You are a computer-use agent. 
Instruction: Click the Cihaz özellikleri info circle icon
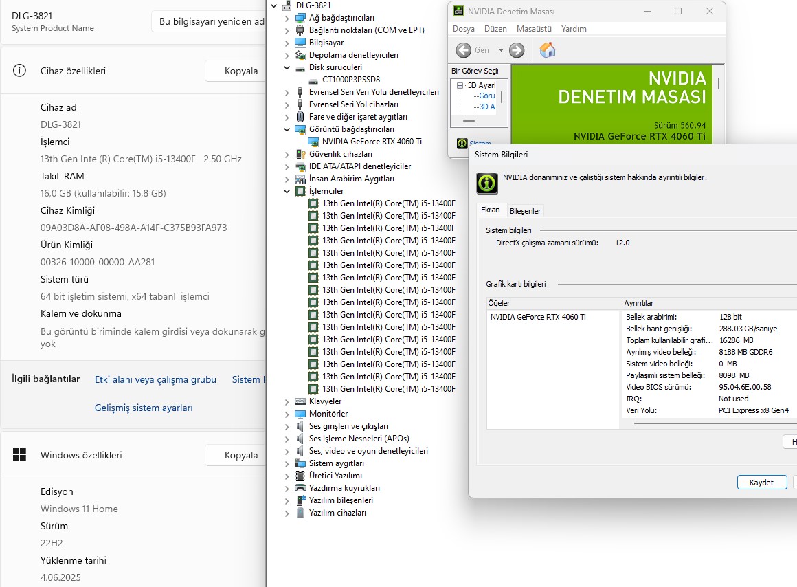tap(19, 70)
